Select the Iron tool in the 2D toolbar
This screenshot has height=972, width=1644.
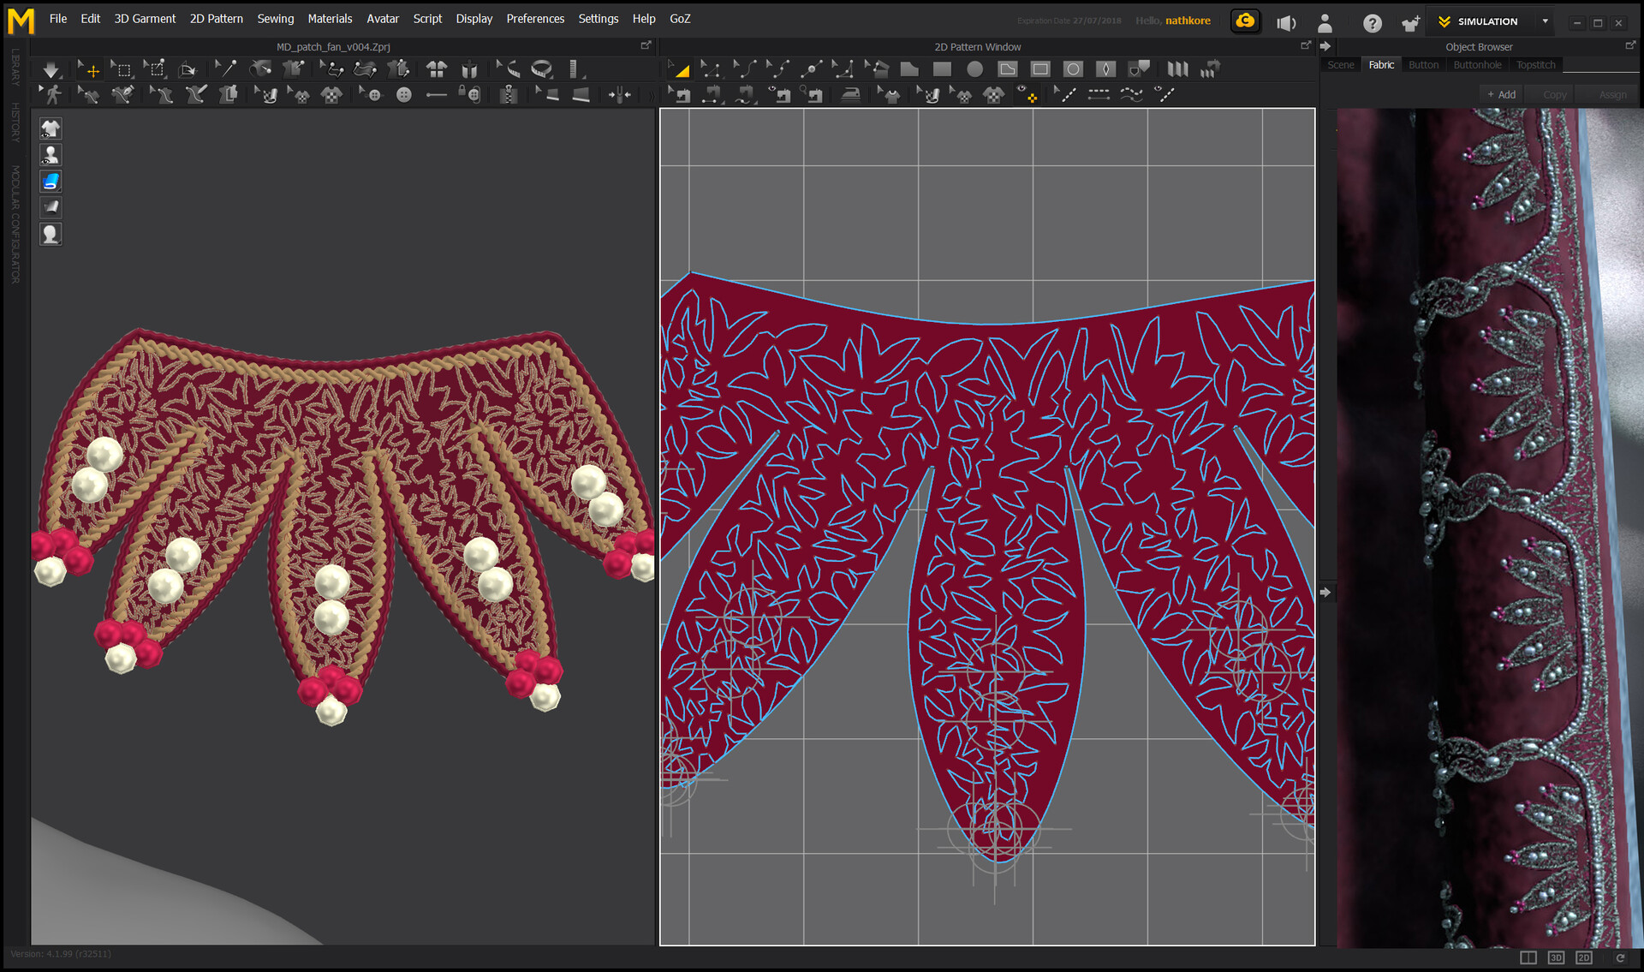[x=850, y=94]
